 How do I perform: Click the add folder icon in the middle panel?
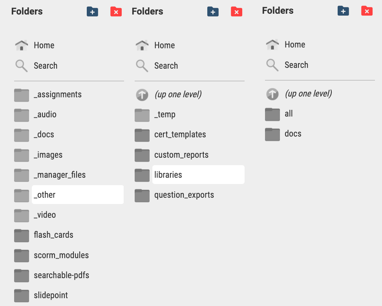point(213,11)
